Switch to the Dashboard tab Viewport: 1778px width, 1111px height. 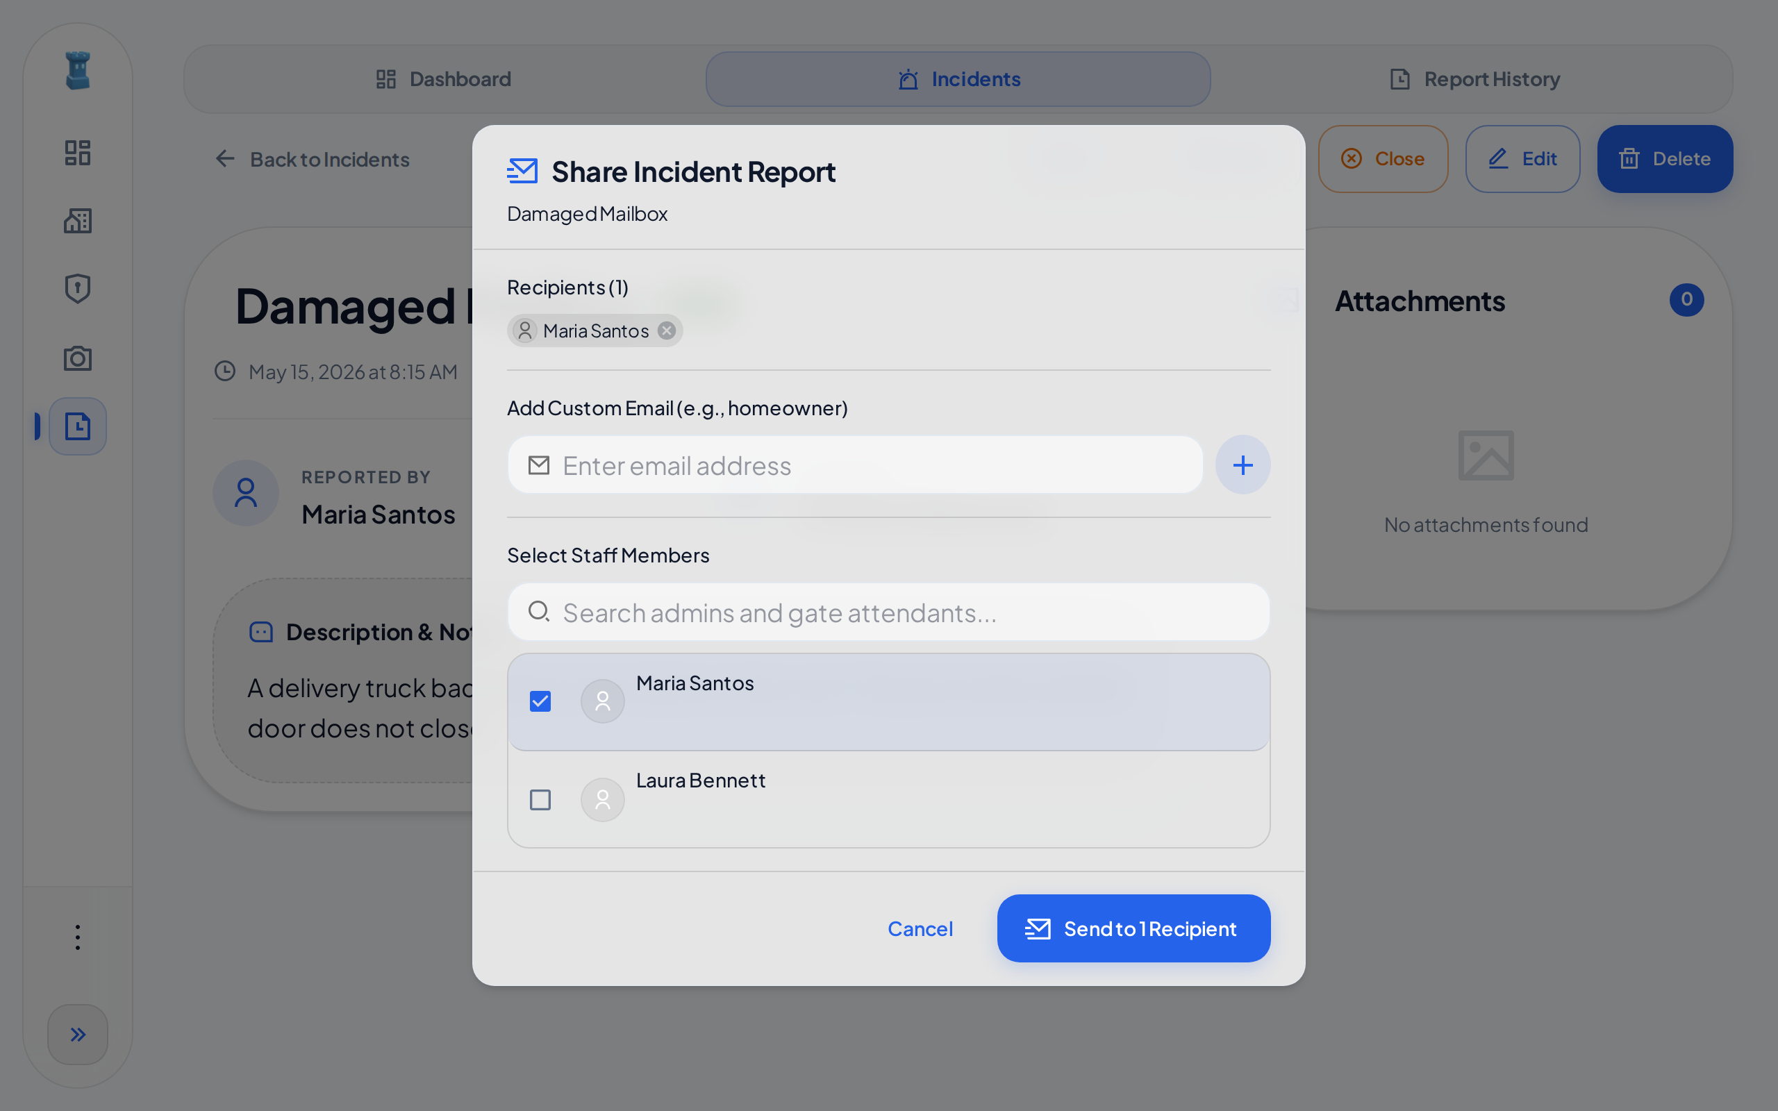click(x=444, y=79)
